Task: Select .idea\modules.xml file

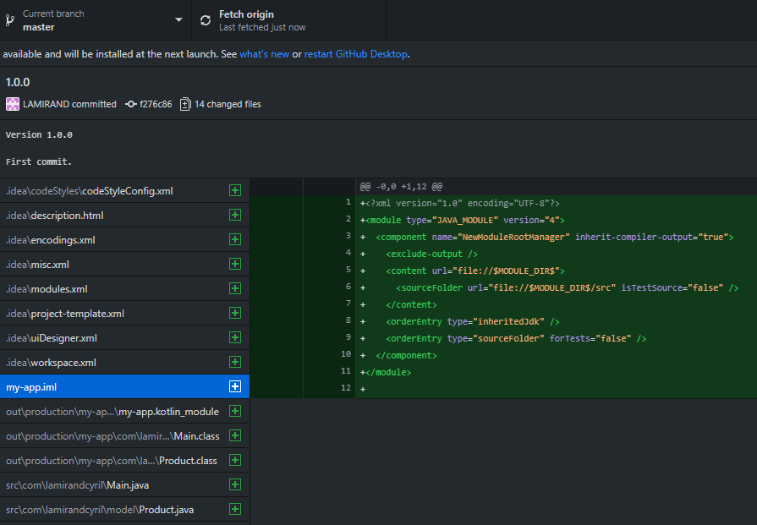Action: (x=124, y=289)
